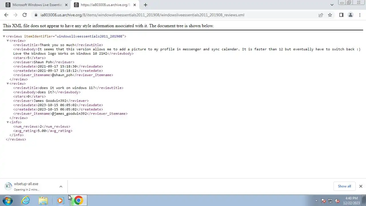Viewport: 366px width, 206px height.
Task: View site info via padlock icon
Action: [36, 15]
